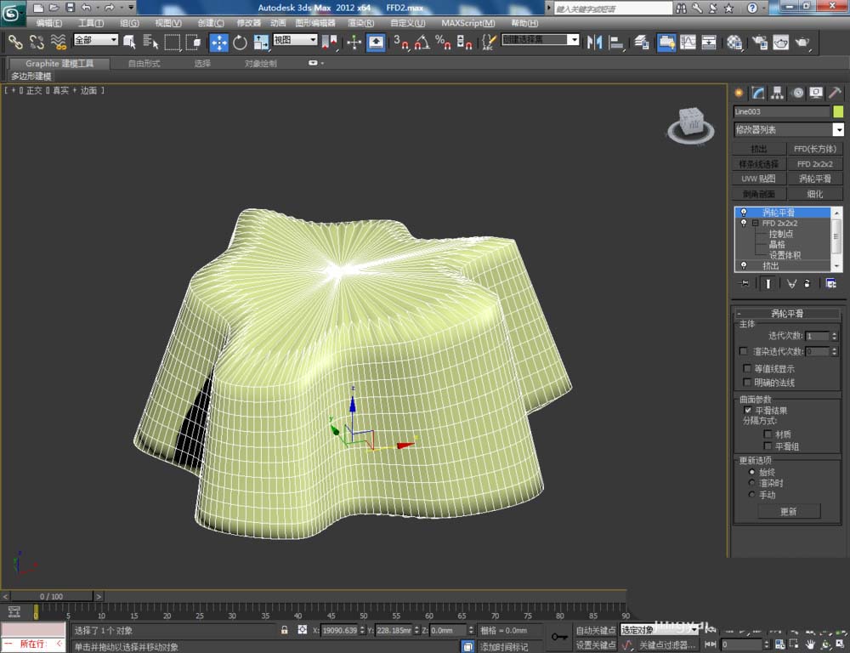Uncheck the 平滑结果 checkbox
Screen dimensions: 850x653
tap(746, 410)
